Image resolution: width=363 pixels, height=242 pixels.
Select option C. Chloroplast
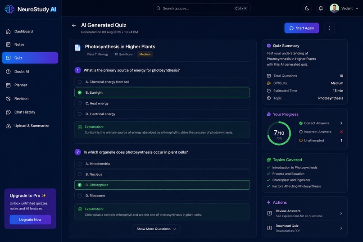point(162,185)
